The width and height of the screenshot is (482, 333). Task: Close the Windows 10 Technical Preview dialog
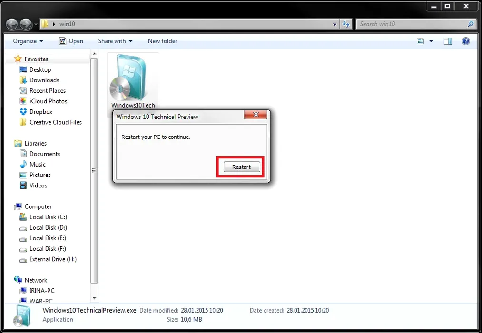[256, 115]
